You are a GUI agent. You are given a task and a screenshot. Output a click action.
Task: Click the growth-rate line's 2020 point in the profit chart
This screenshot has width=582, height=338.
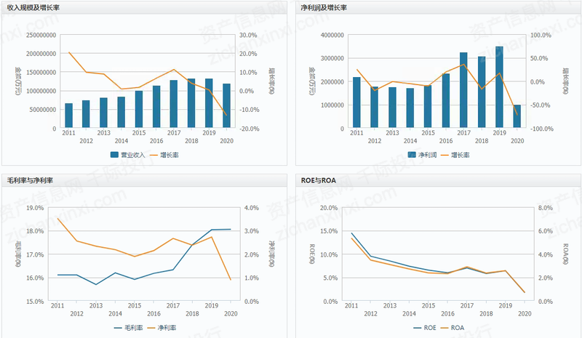tap(517, 115)
